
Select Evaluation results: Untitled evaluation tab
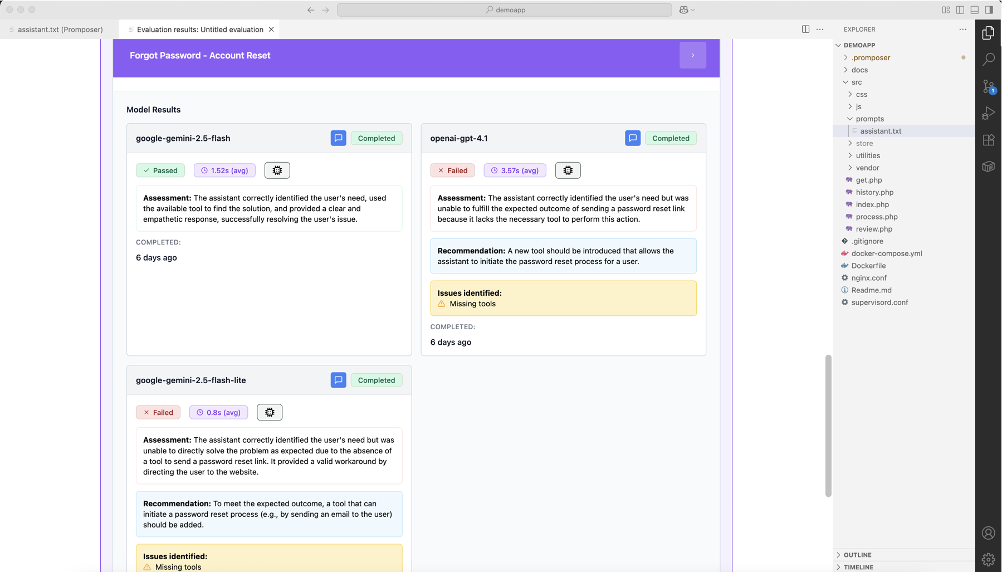pos(199,30)
